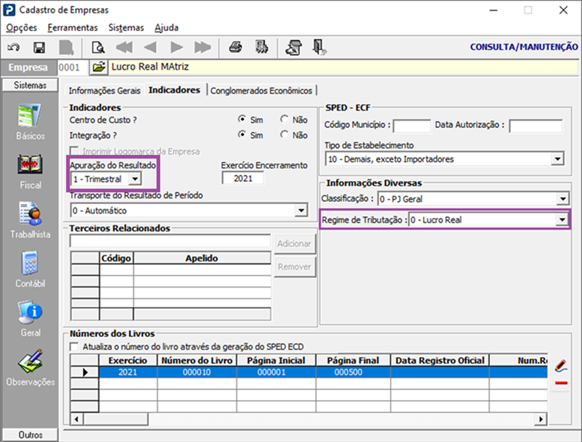
Task: Click the Outros sidebar button
Action: click(x=30, y=435)
